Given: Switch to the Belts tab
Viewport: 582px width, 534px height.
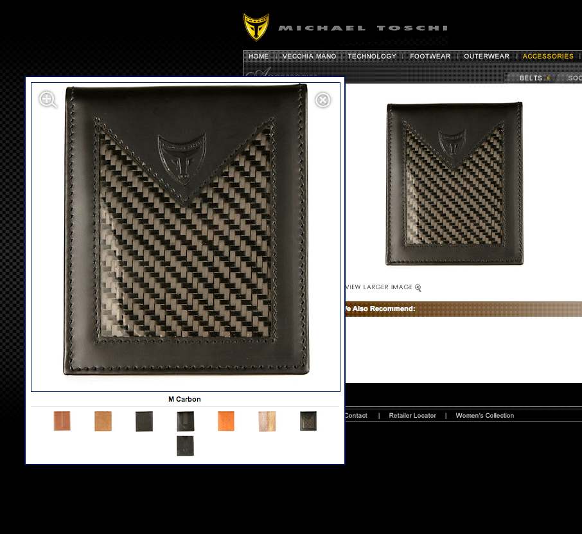Looking at the screenshot, I should click(x=531, y=78).
